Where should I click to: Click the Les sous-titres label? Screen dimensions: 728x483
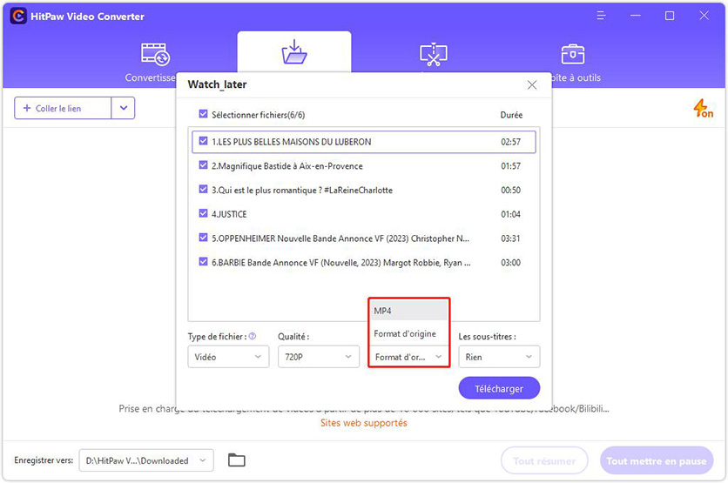point(487,337)
